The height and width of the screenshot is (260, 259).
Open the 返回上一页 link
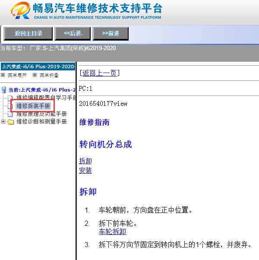point(99,73)
